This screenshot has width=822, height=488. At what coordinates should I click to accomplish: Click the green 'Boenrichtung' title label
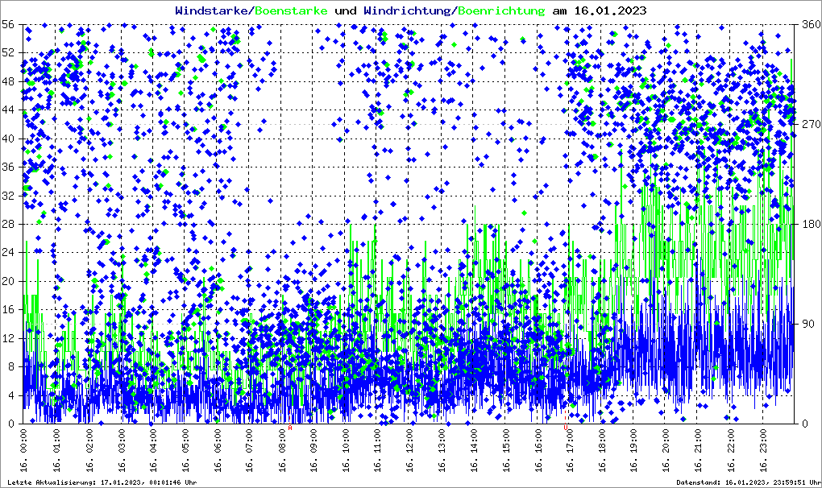coord(501,11)
